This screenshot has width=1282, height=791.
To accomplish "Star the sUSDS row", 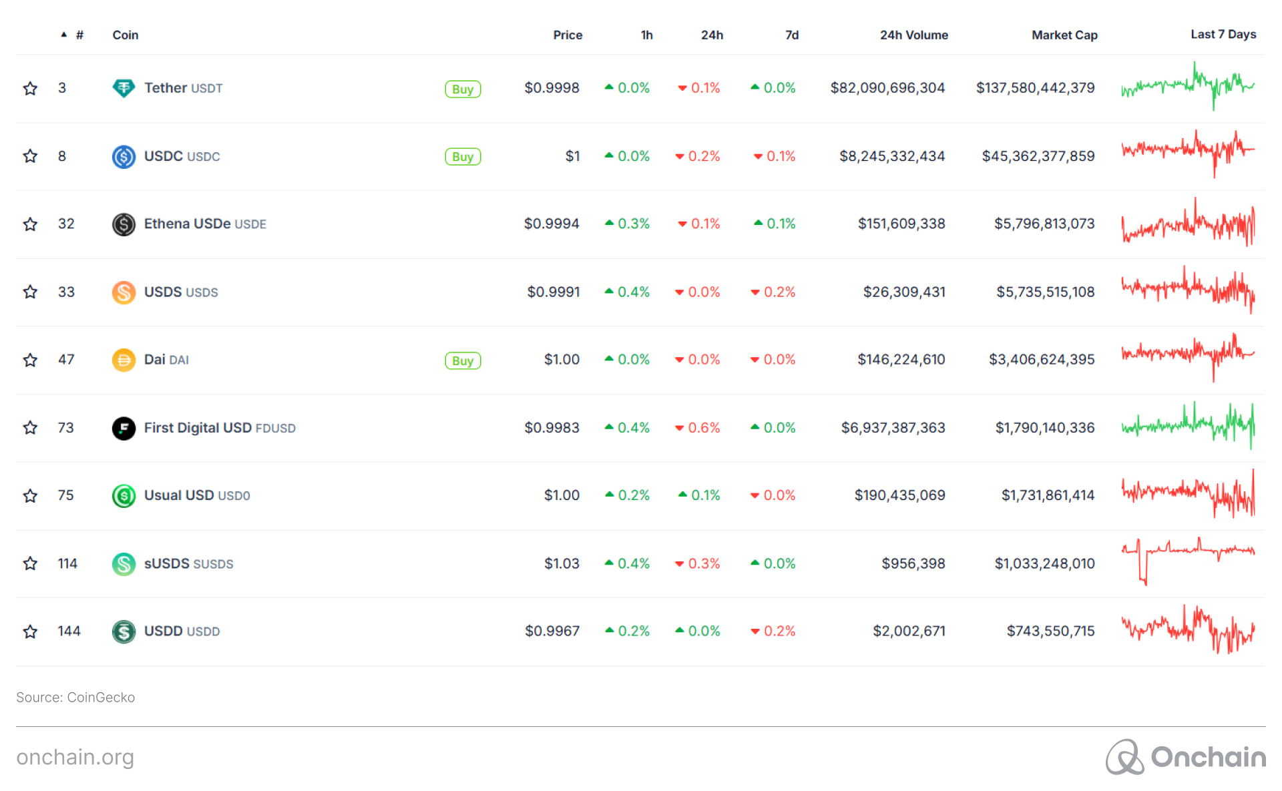I will 30,563.
